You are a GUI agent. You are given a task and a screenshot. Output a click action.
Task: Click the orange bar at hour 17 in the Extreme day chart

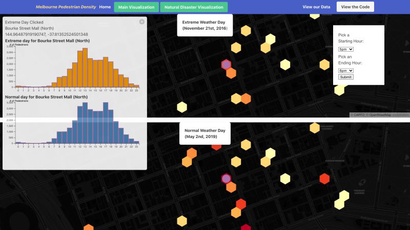coord(106,72)
